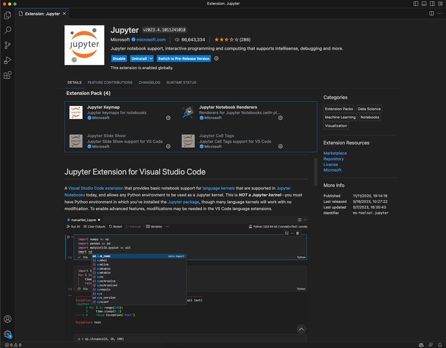Select the Extension: Jupyter editor tab
This screenshot has width=446, height=348.
42,13
